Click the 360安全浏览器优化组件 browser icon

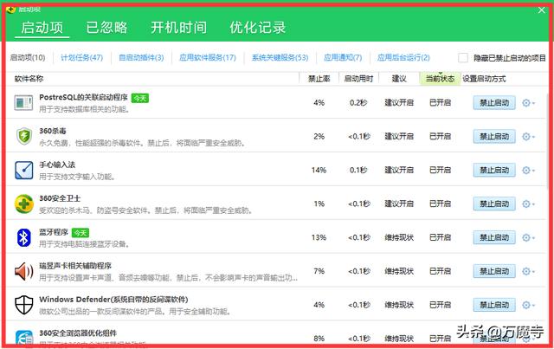[23, 338]
